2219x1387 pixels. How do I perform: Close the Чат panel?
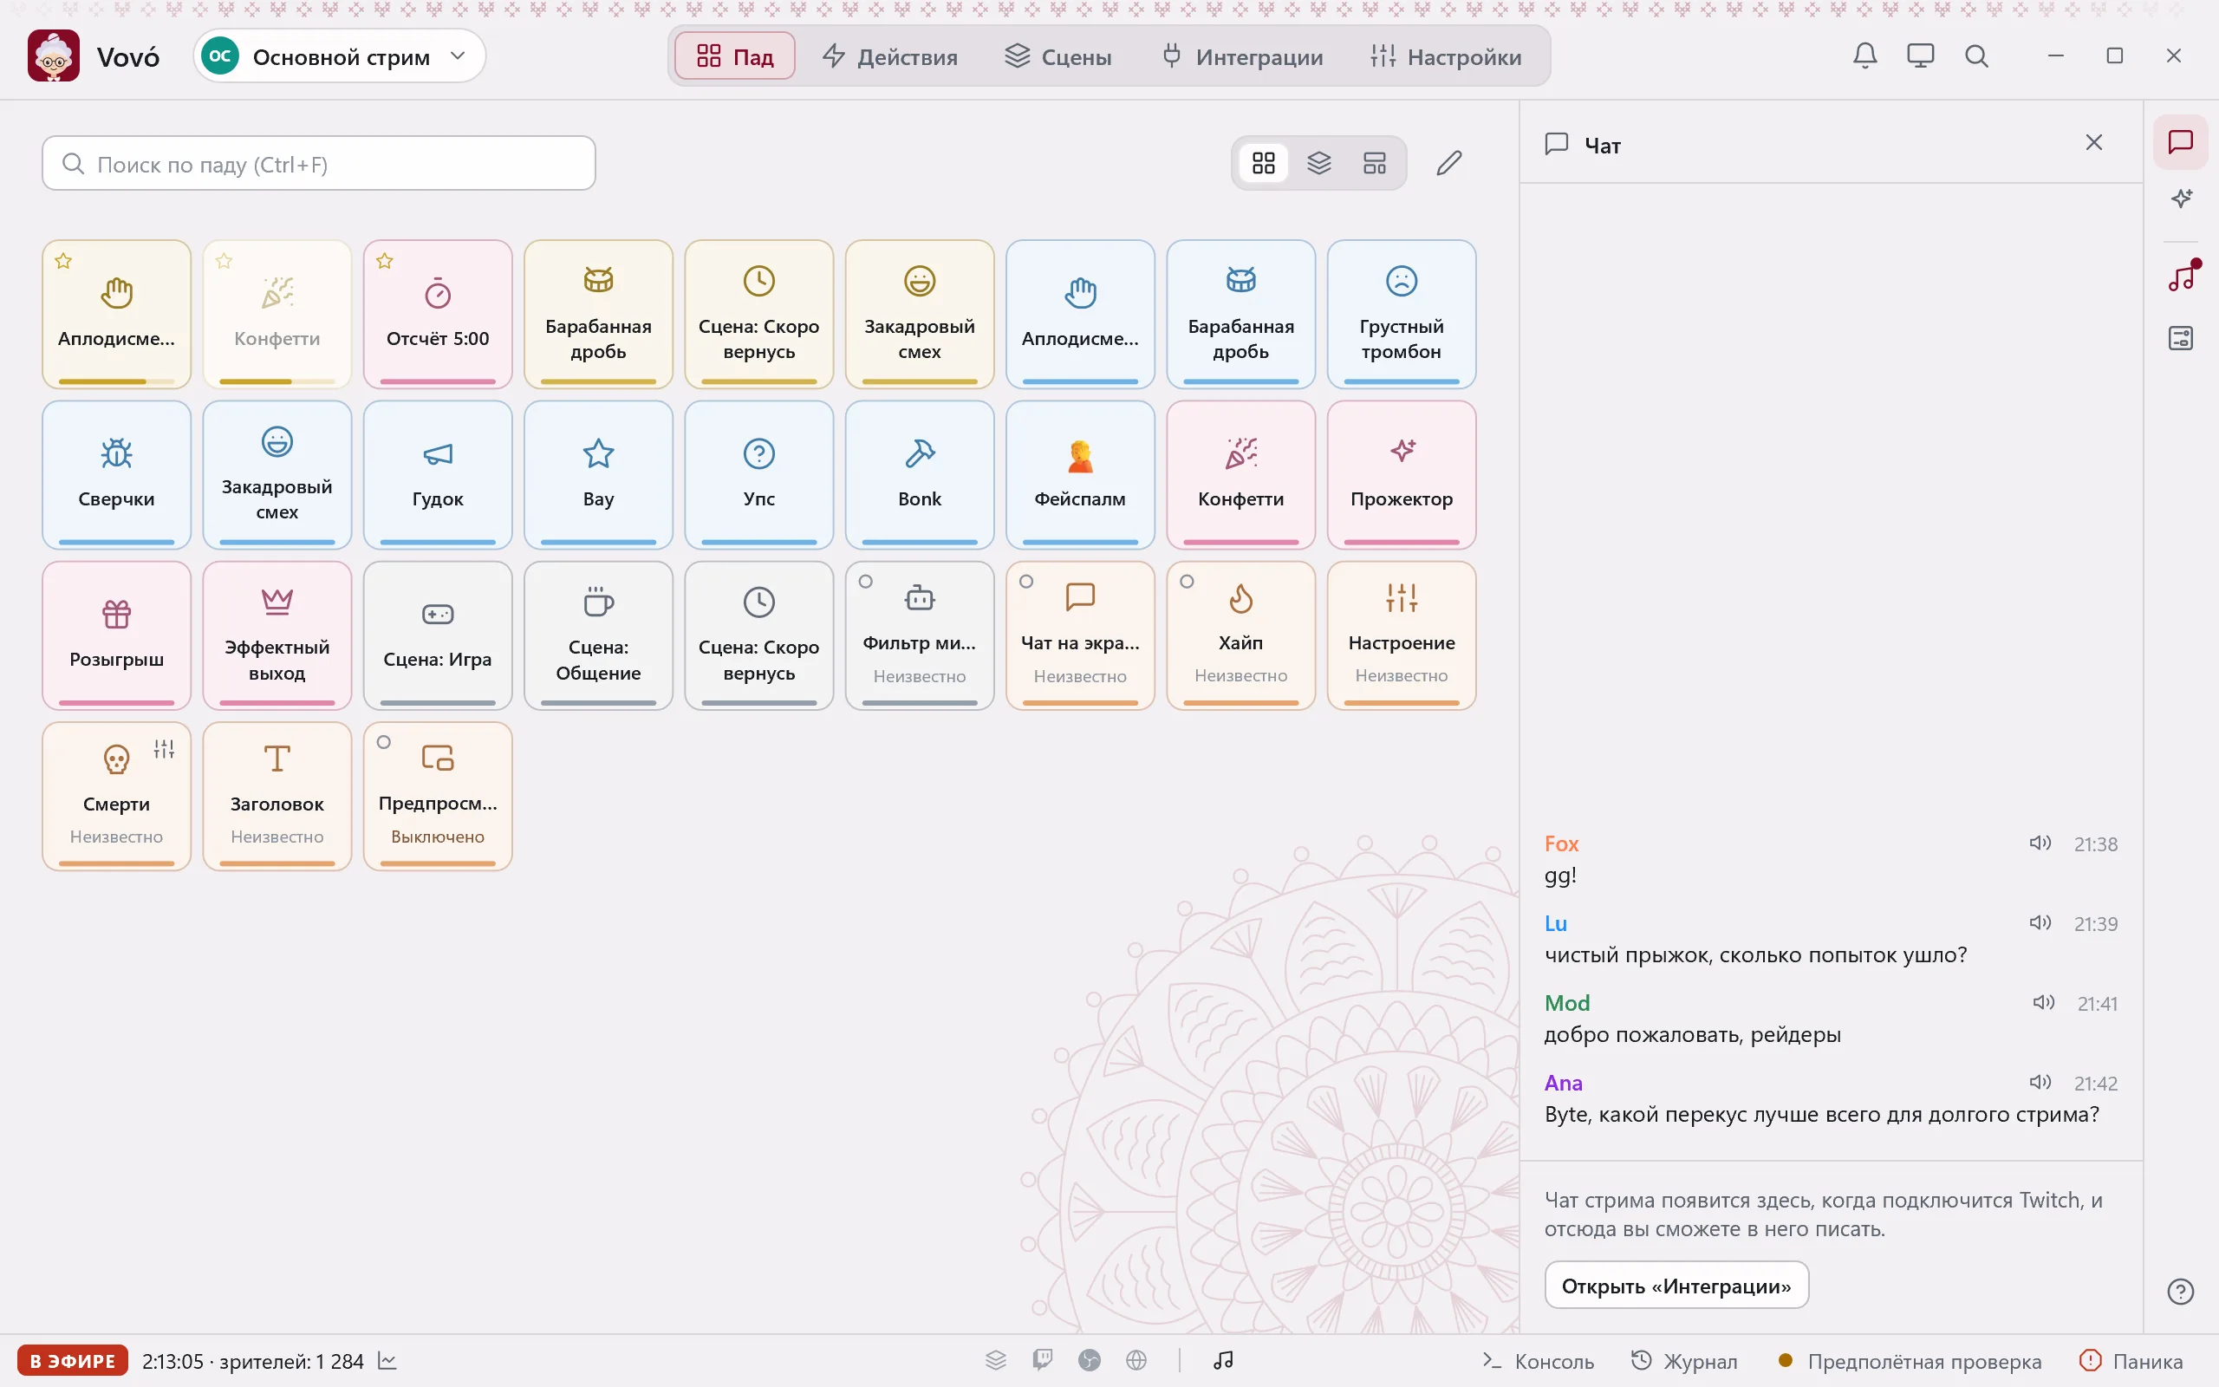pyautogui.click(x=2093, y=142)
